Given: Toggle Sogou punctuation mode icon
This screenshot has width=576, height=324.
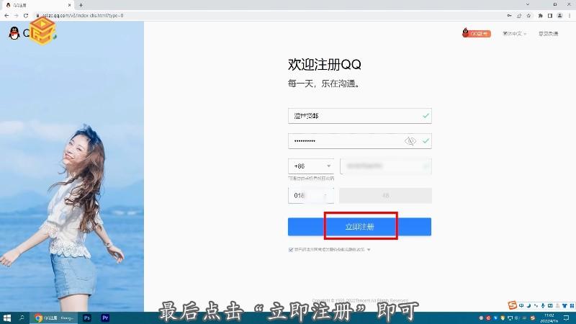Looking at the screenshot, I should pyautogui.click(x=536, y=305).
